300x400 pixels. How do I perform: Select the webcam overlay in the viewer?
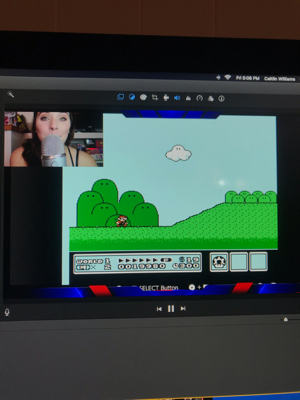pyautogui.click(x=53, y=139)
